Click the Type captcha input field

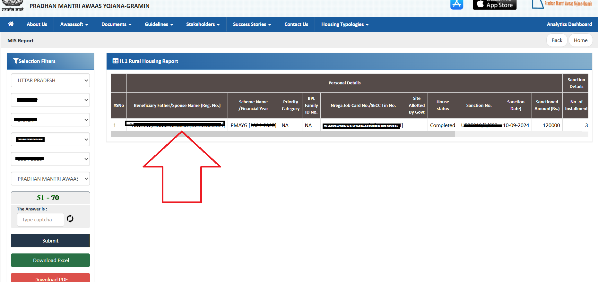[x=40, y=220]
